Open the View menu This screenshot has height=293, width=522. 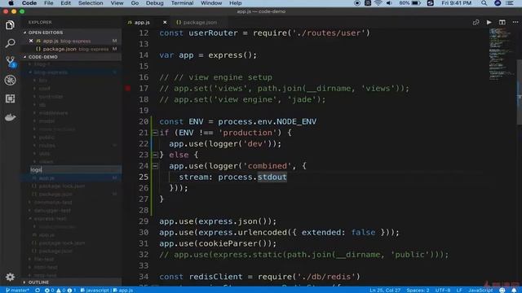pos(117,3)
